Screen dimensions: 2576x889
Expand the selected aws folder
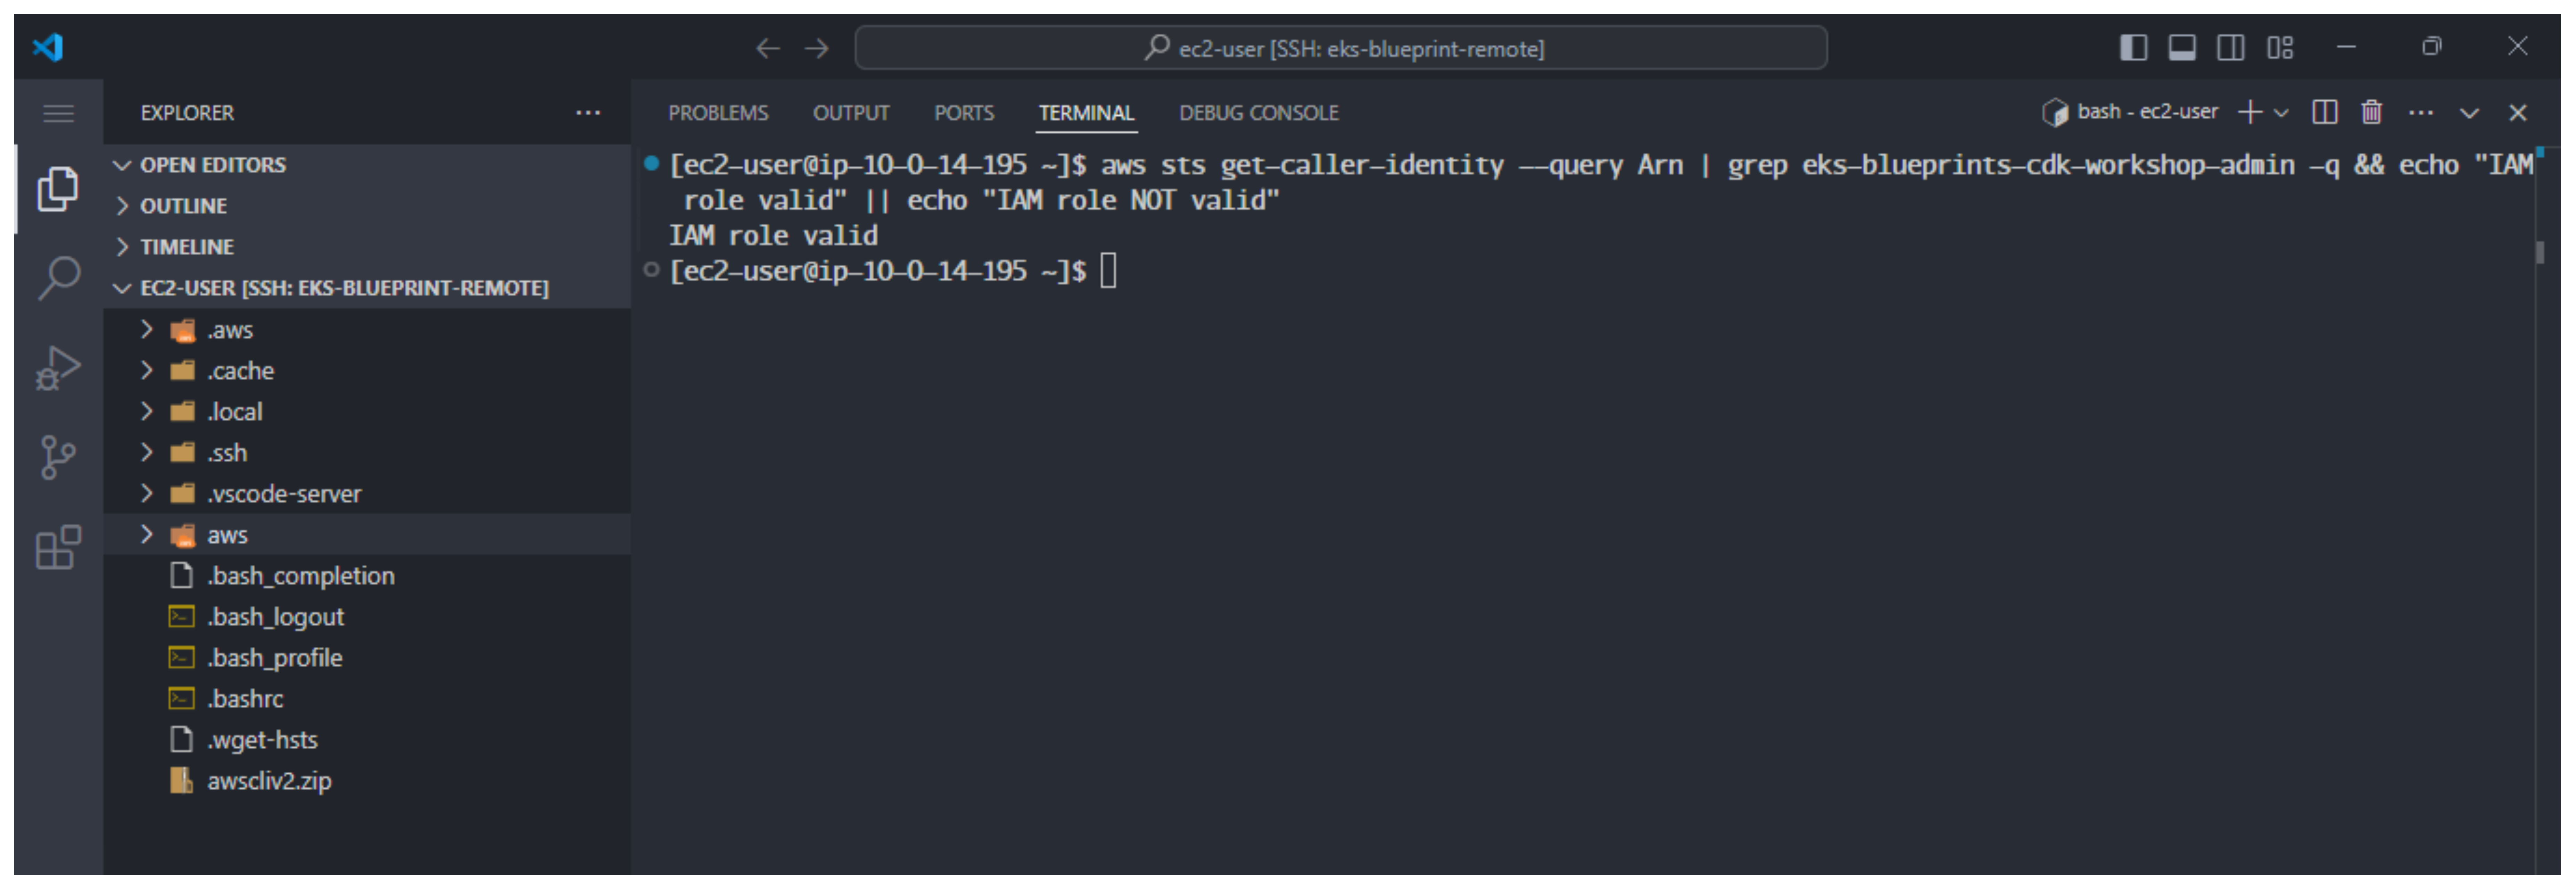147,535
